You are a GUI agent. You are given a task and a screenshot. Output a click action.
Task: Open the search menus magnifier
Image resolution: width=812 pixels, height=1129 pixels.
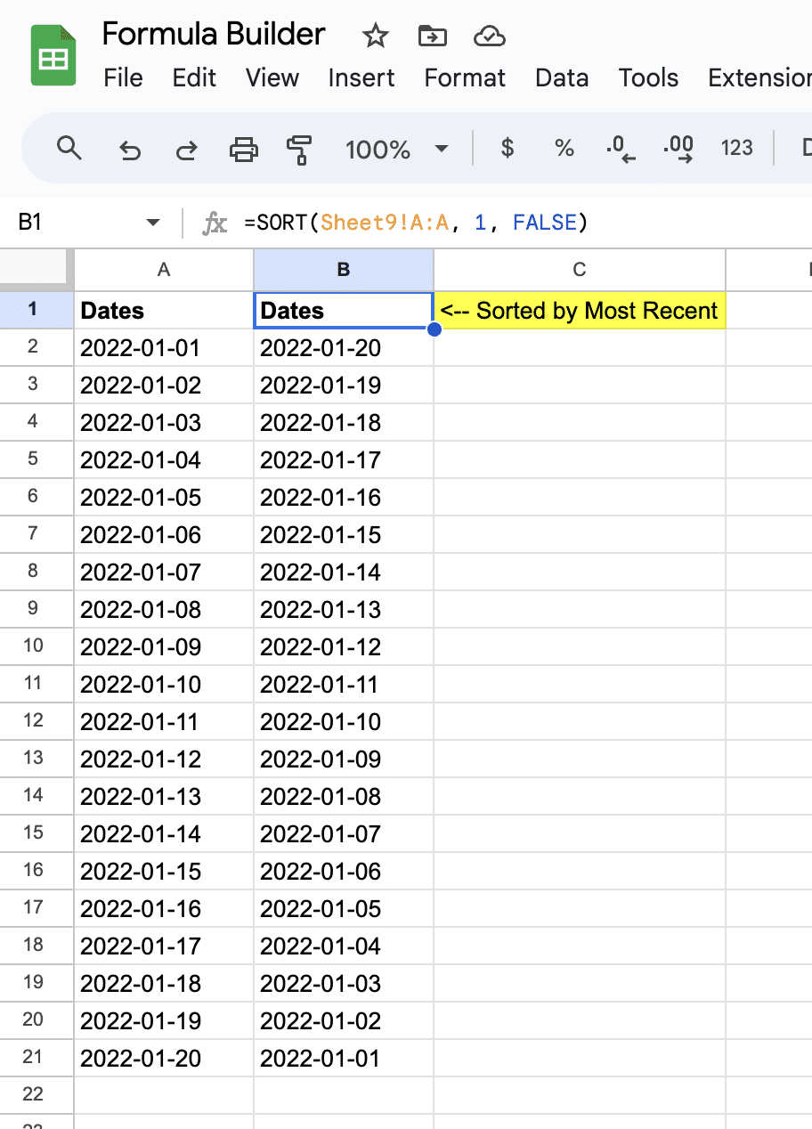(x=69, y=149)
